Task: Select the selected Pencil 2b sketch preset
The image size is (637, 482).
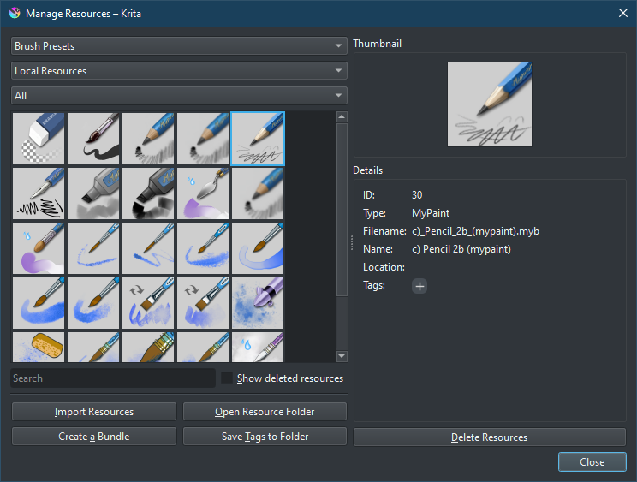Action: [x=259, y=139]
